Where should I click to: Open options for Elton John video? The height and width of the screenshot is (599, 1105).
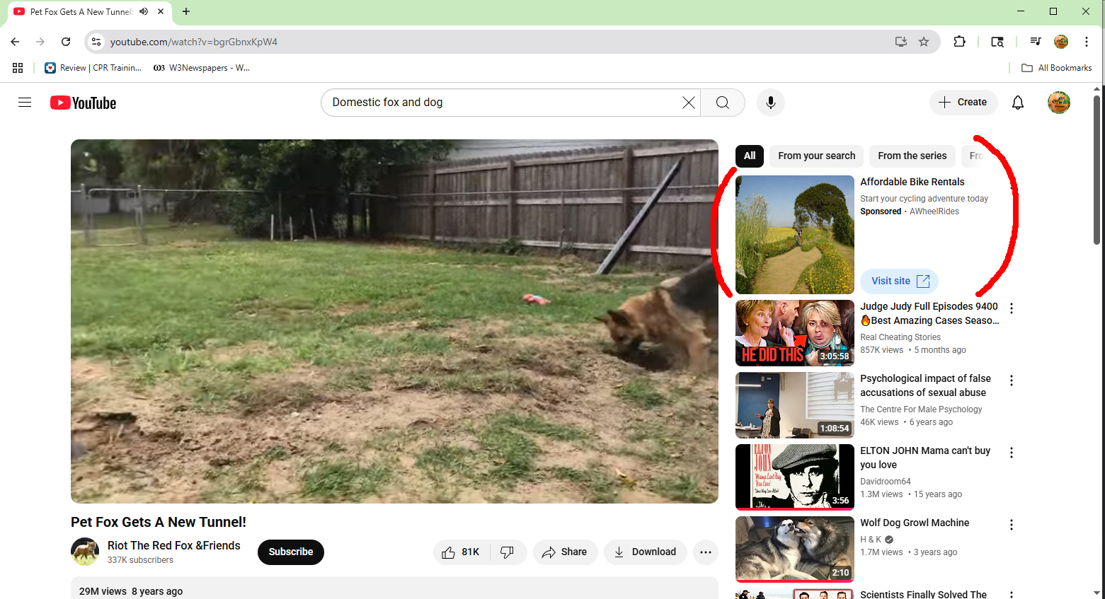pos(1012,453)
